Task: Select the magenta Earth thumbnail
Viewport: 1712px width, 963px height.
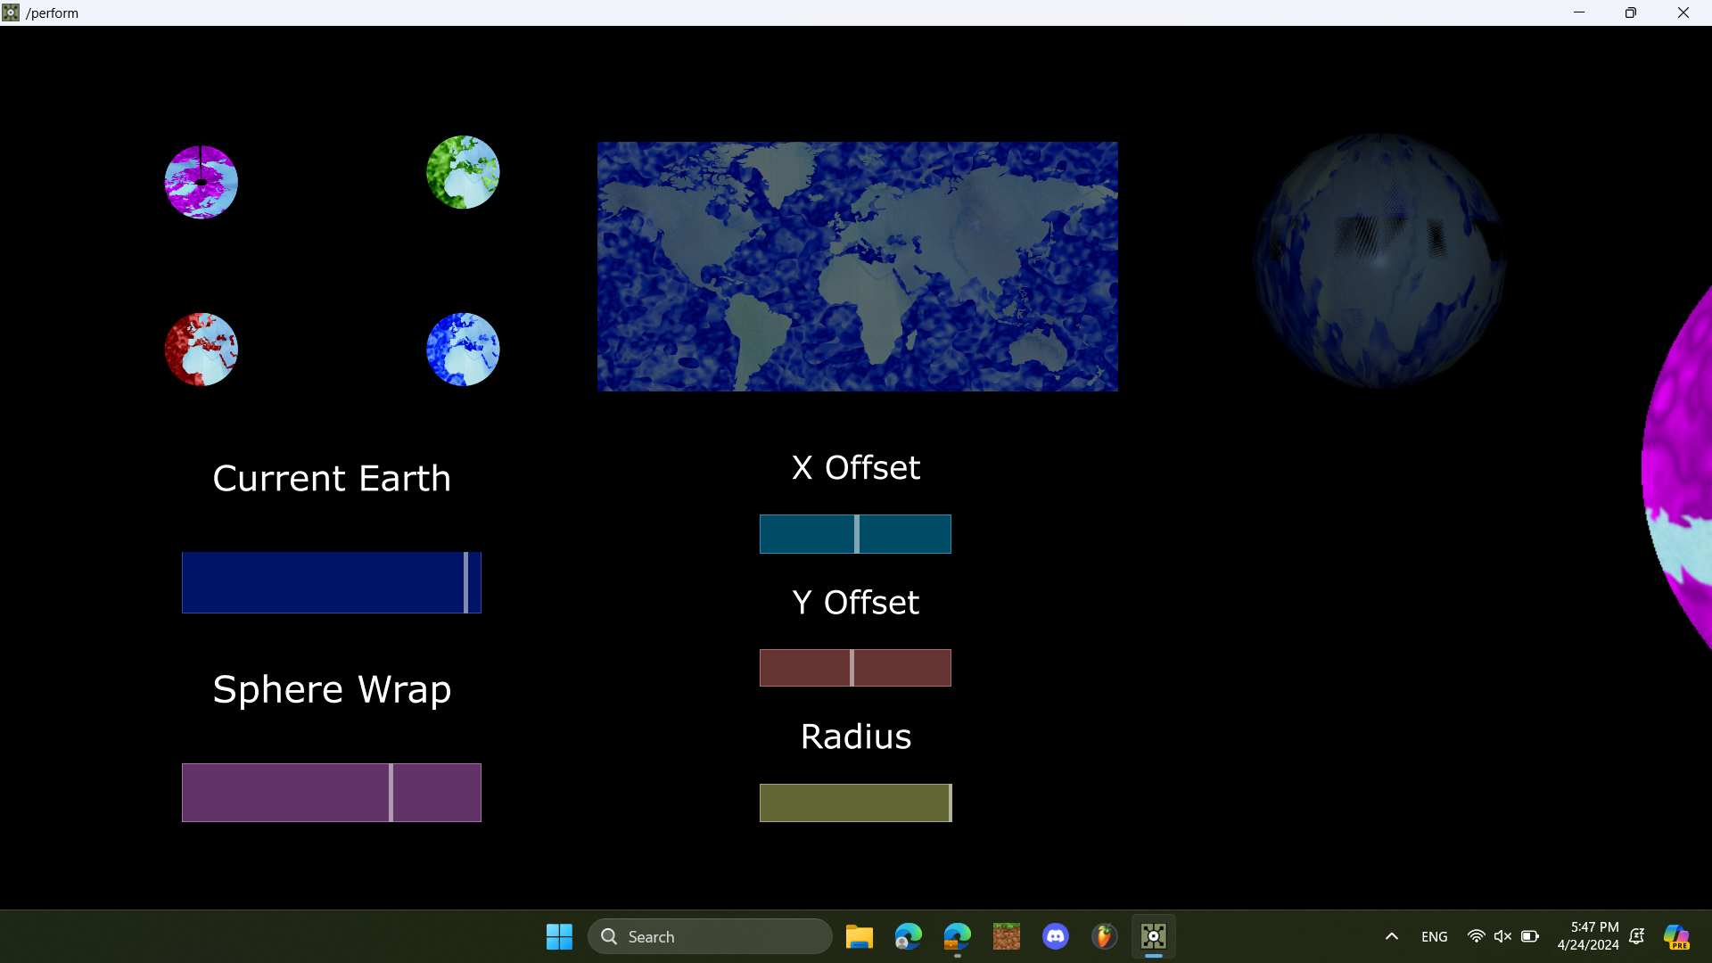Action: 202,182
